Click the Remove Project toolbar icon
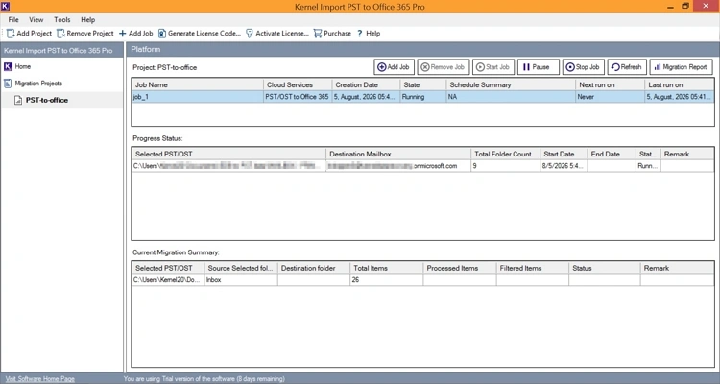Image resolution: width=720 pixels, height=384 pixels. tap(60, 34)
